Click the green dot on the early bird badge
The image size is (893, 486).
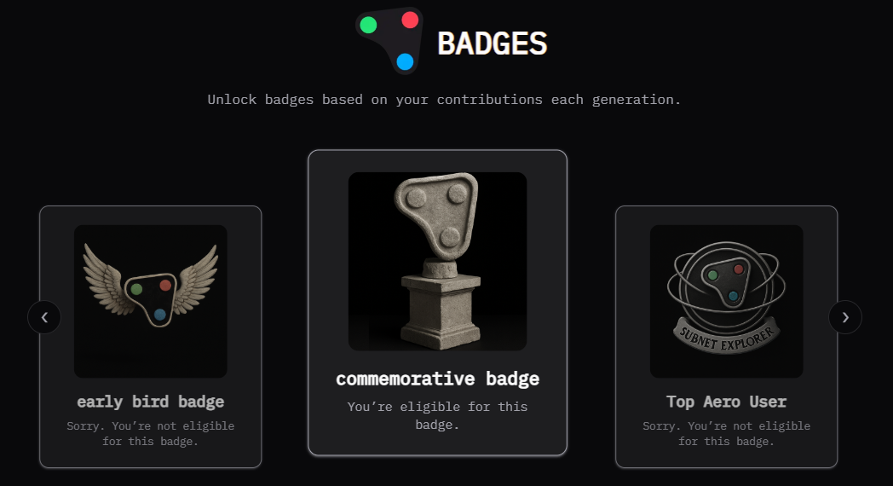136,289
